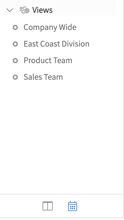Select the Sales Team view
Viewport: 124px width, 220px height.
[x=43, y=77]
